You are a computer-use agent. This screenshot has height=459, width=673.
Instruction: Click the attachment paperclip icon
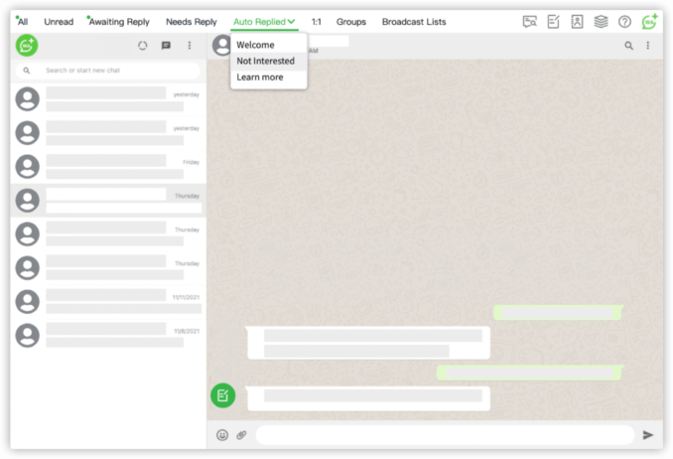click(x=241, y=435)
